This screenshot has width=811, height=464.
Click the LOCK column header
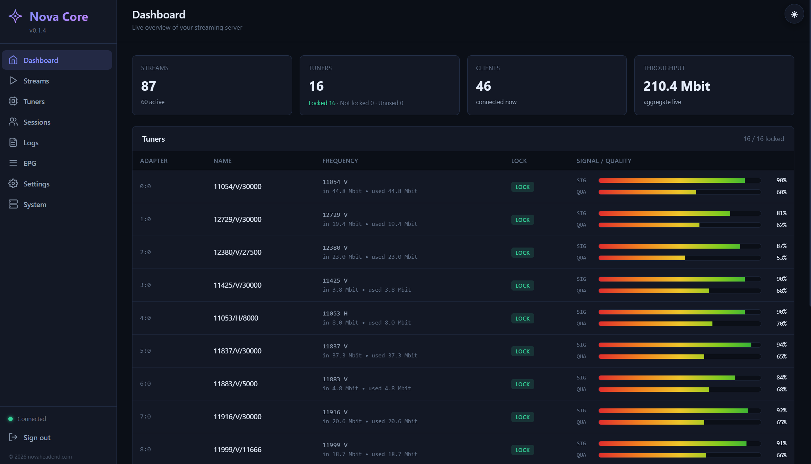[x=519, y=161]
